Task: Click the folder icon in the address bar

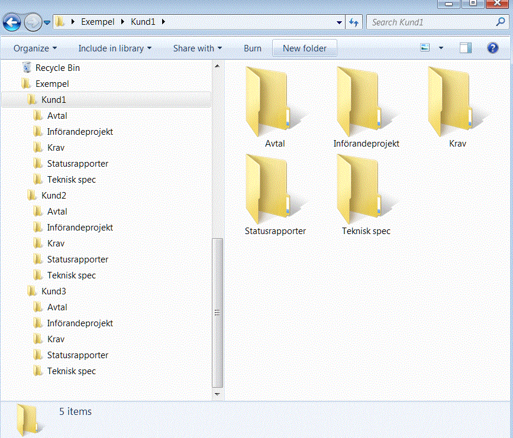Action: (x=60, y=22)
